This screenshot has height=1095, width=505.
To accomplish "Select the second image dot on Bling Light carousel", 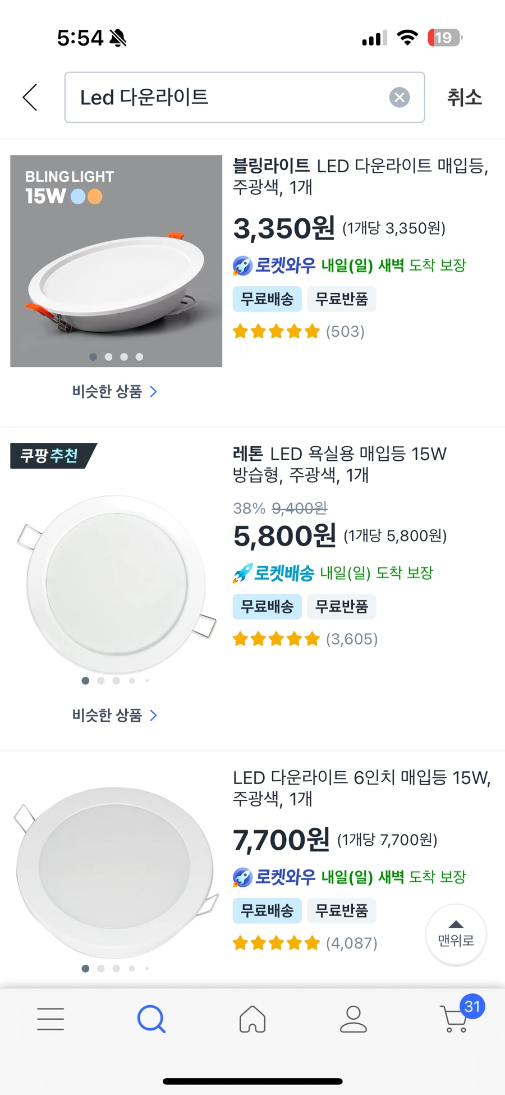I will [108, 357].
